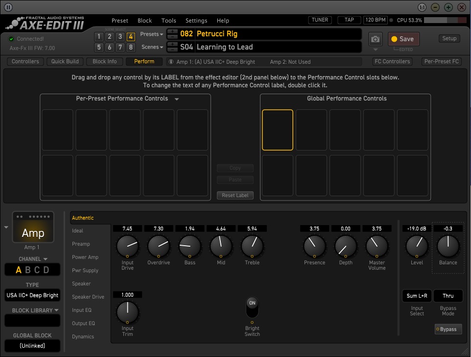
Task: Open the amp TYPE selector
Action: coord(32,295)
